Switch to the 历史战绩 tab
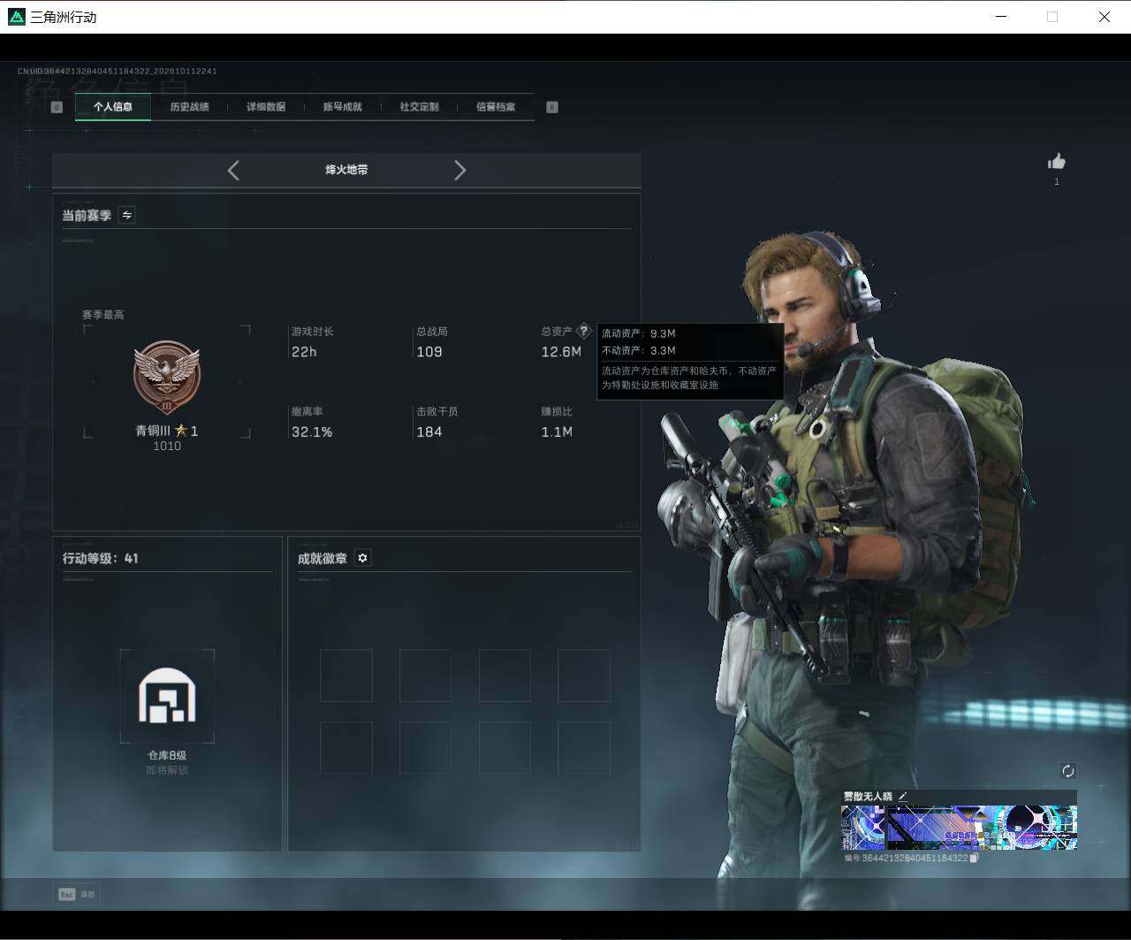The image size is (1131, 940). pyautogui.click(x=189, y=107)
